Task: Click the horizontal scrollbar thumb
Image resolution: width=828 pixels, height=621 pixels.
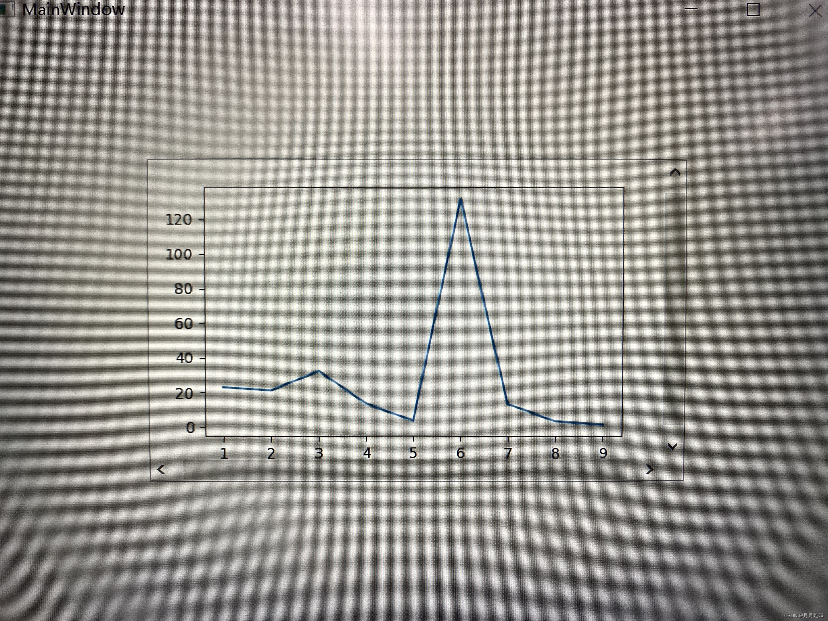Action: coord(405,470)
